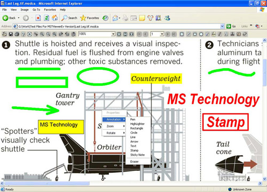
Task: Select the rectangle annotation tool icon
Action: tap(195, 34)
